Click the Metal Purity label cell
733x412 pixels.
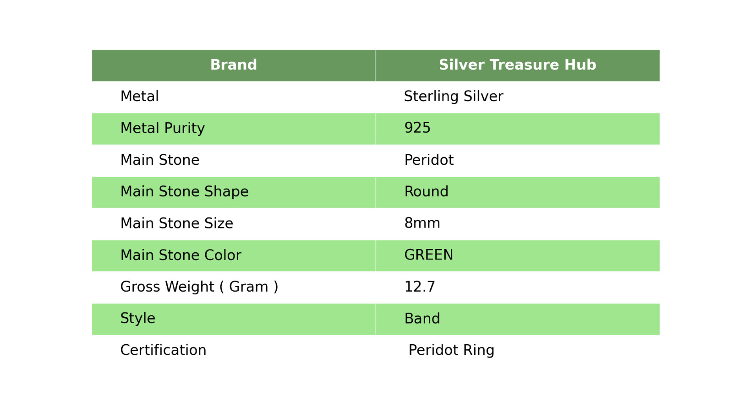click(x=163, y=128)
